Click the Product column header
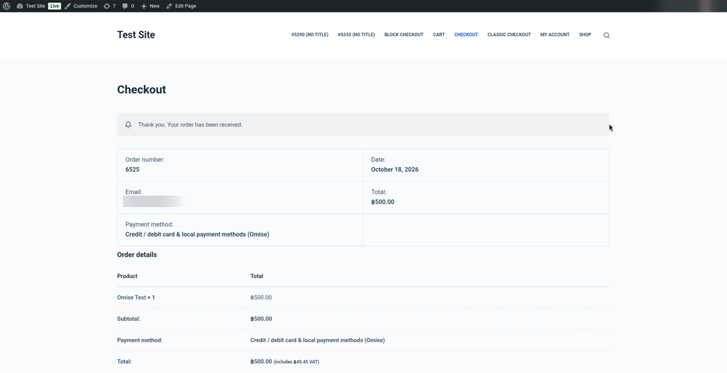The height and width of the screenshot is (373, 727). (x=127, y=276)
